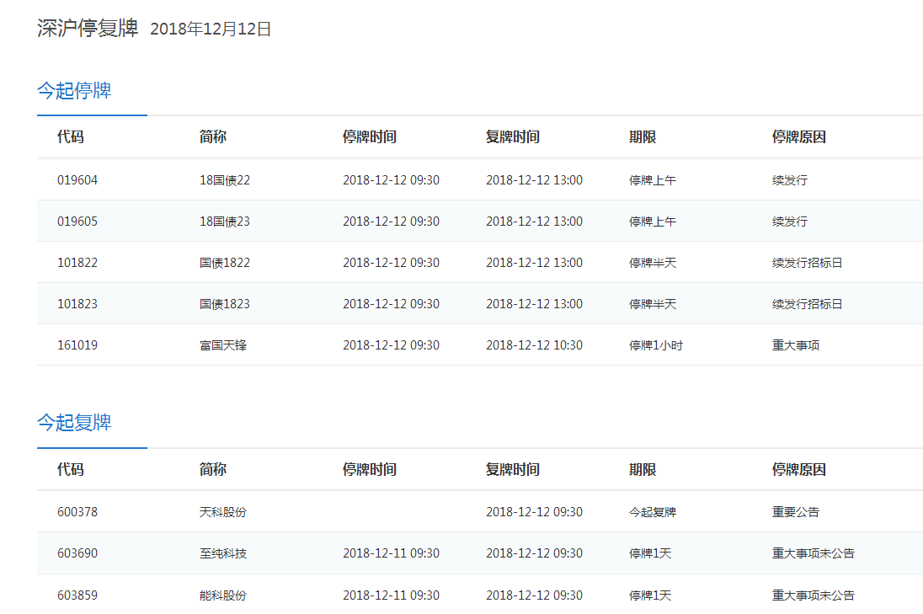Select the 天科股份 stock name
Screen dimensions: 923x614
tap(222, 512)
